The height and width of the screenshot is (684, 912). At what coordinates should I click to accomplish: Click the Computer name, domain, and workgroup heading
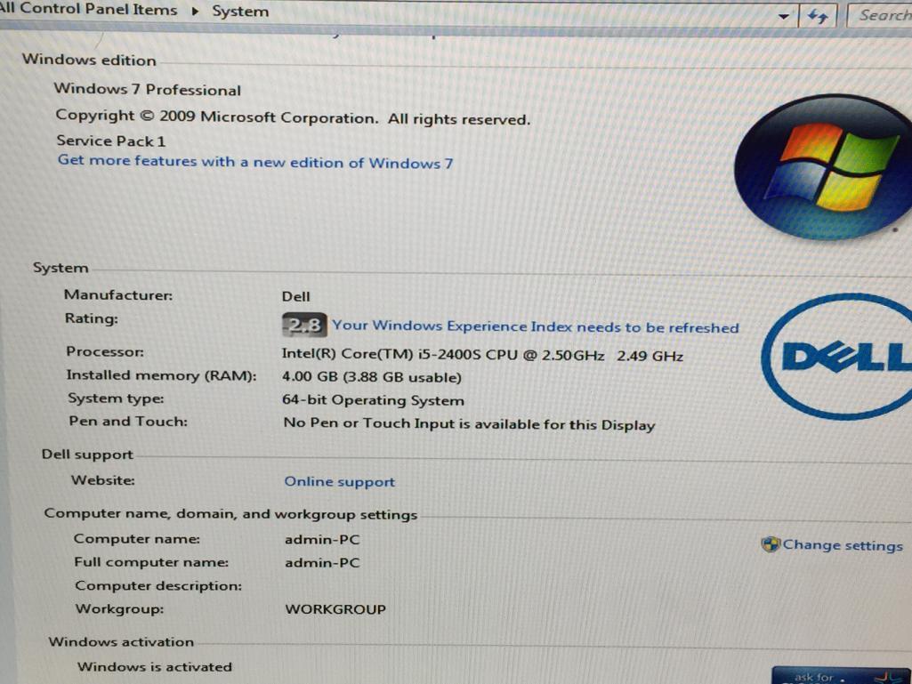230,514
